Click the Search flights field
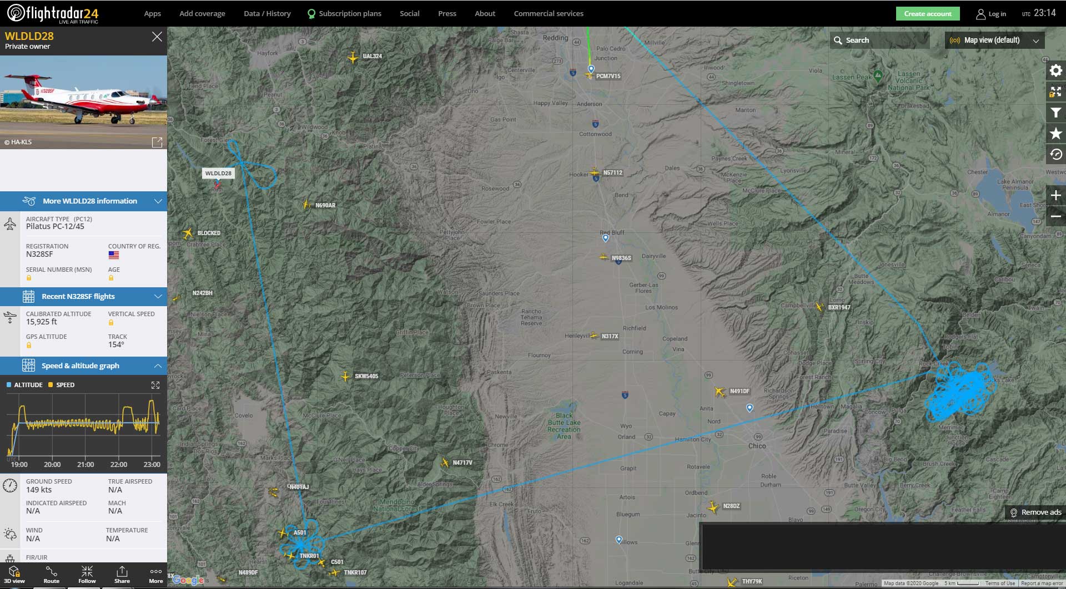This screenshot has width=1066, height=589. point(880,40)
